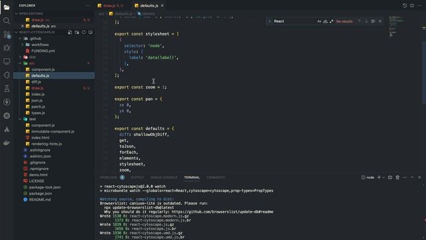Toggle regular expression in find widget
The height and width of the screenshot is (240, 426).
tap(331, 21)
